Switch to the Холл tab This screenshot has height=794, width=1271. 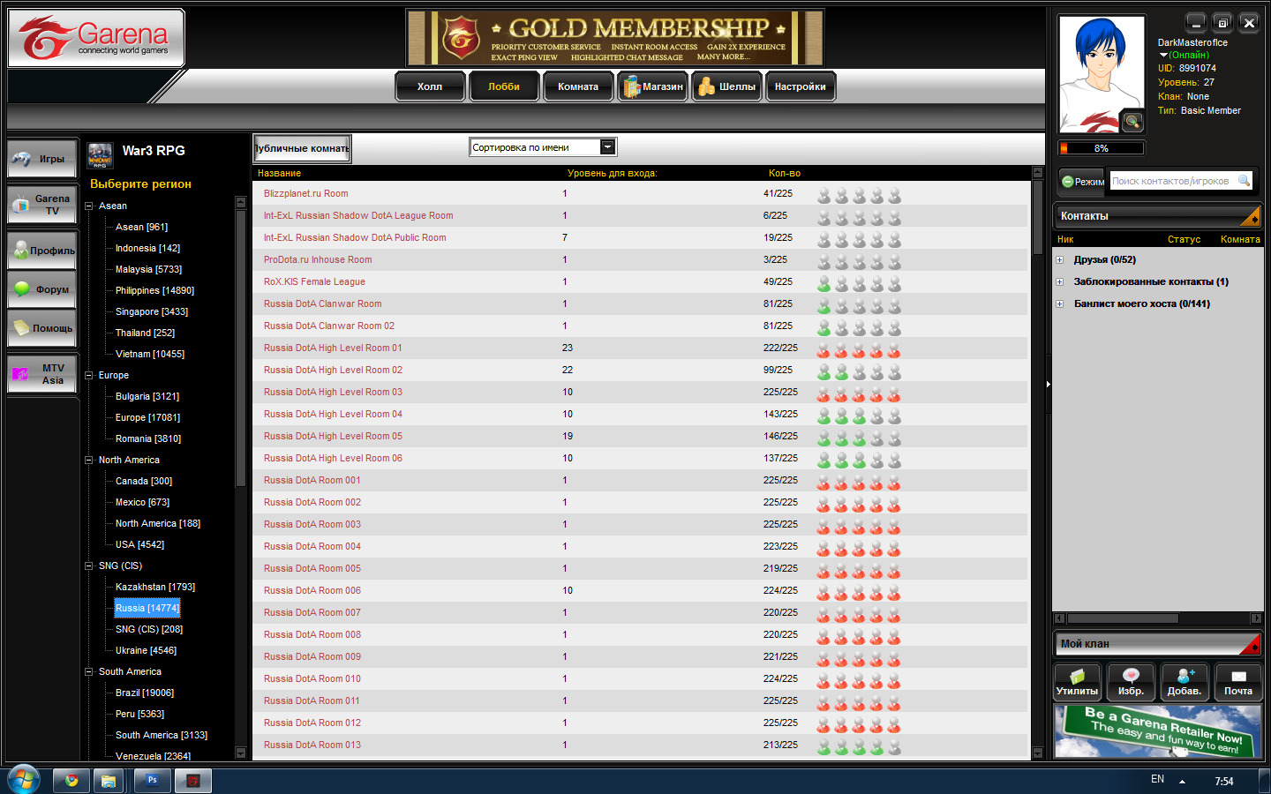click(430, 86)
